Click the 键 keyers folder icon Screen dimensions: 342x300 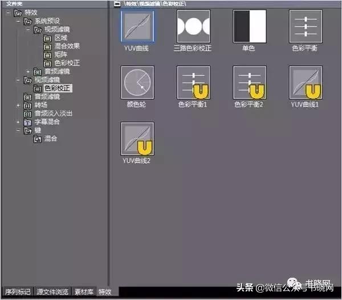(x=28, y=131)
